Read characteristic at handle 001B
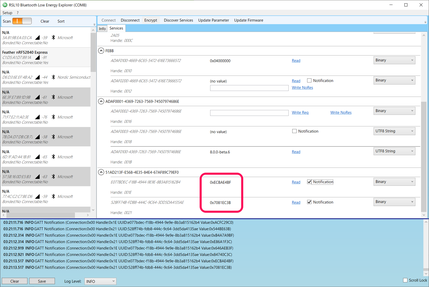The height and width of the screenshot is (287, 429). click(x=296, y=152)
